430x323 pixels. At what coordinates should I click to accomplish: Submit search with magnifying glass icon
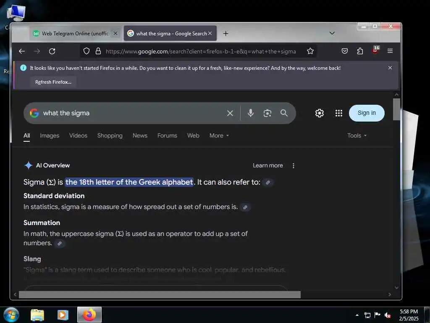pyautogui.click(x=284, y=113)
